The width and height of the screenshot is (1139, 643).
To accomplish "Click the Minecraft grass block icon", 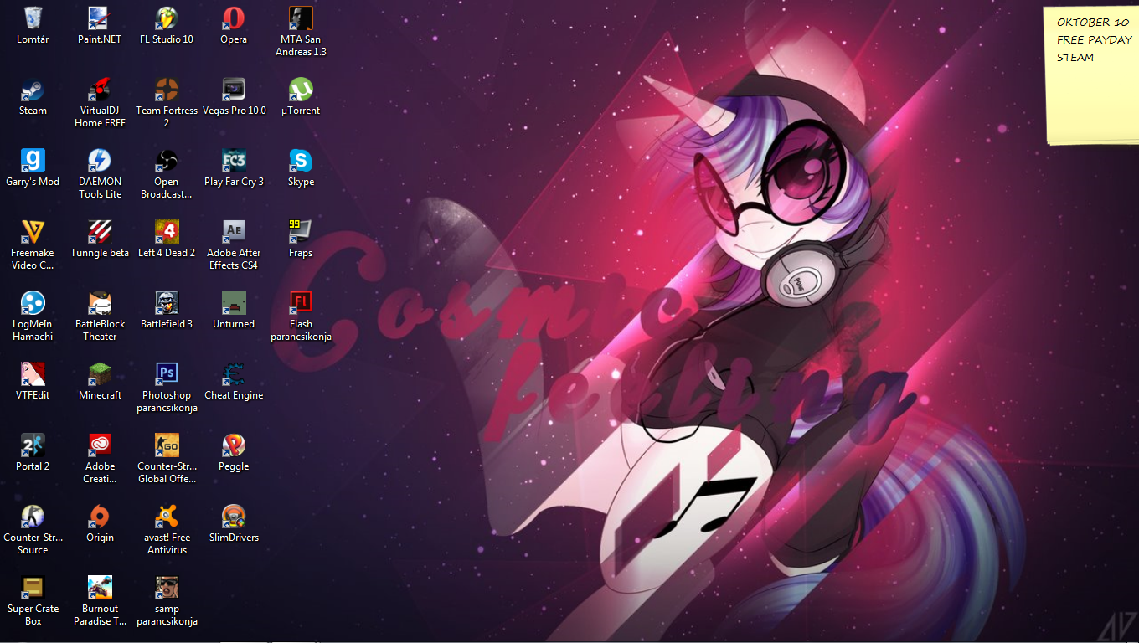I will click(x=100, y=373).
